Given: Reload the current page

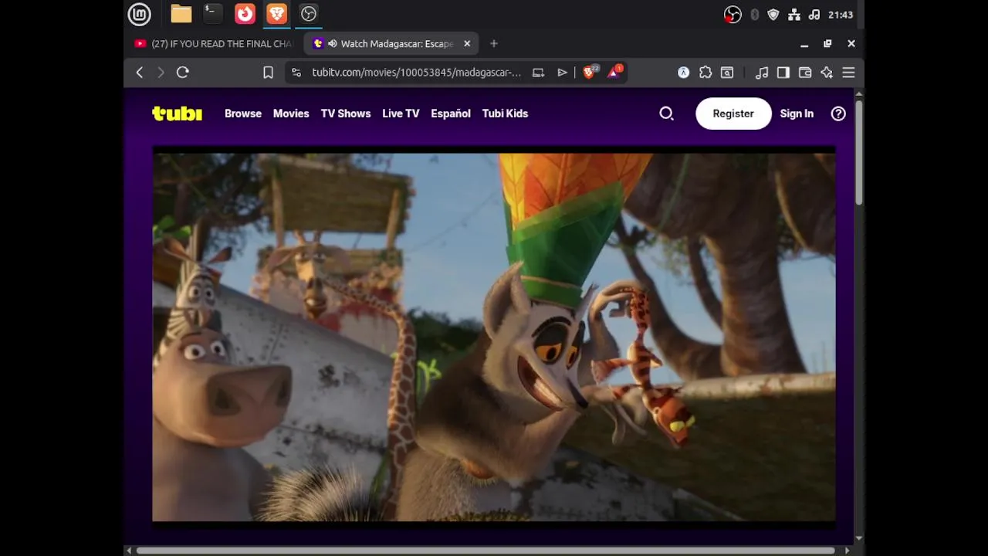Looking at the screenshot, I should 183,73.
